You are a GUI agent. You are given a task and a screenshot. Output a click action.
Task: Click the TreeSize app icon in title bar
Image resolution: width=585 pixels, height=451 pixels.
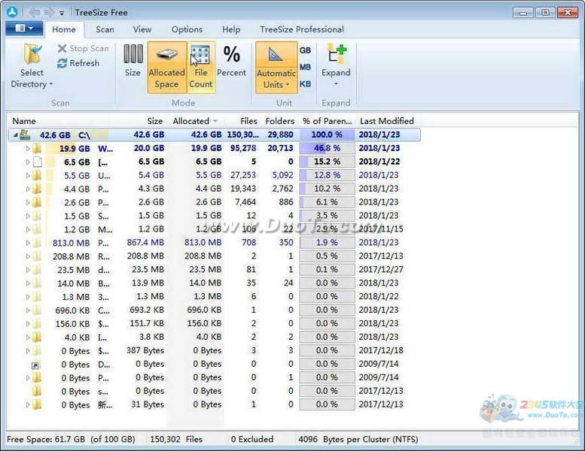point(12,12)
